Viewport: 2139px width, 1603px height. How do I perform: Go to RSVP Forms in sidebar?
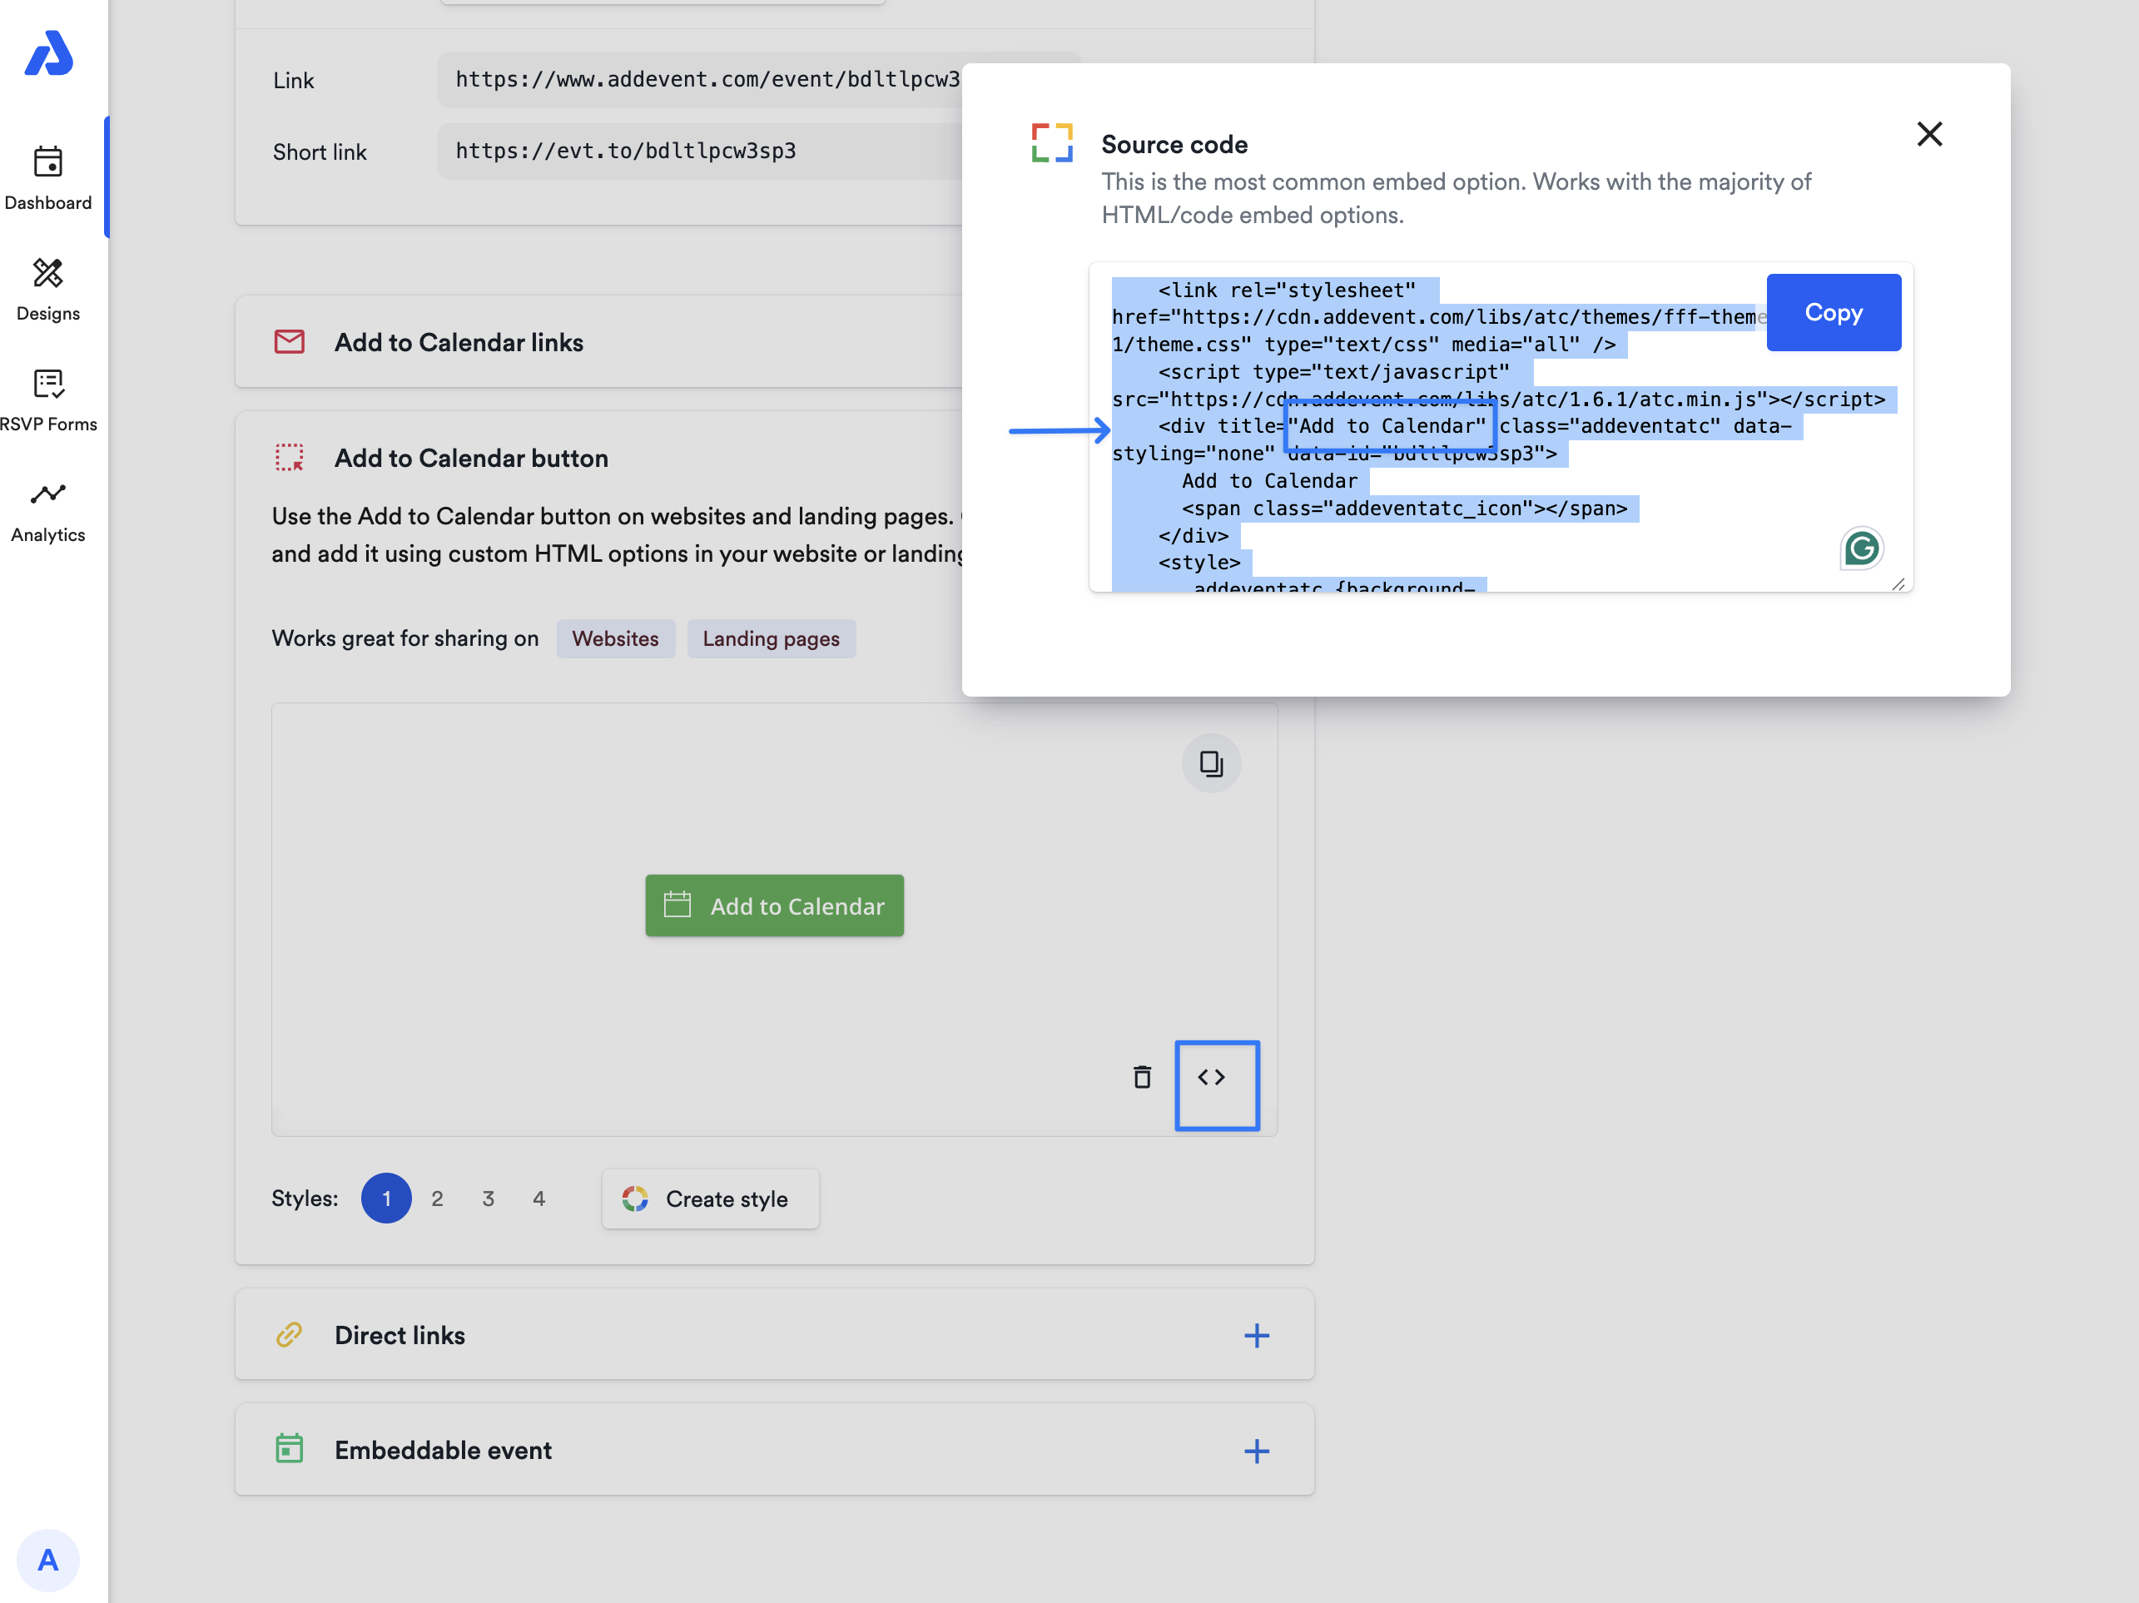[48, 400]
